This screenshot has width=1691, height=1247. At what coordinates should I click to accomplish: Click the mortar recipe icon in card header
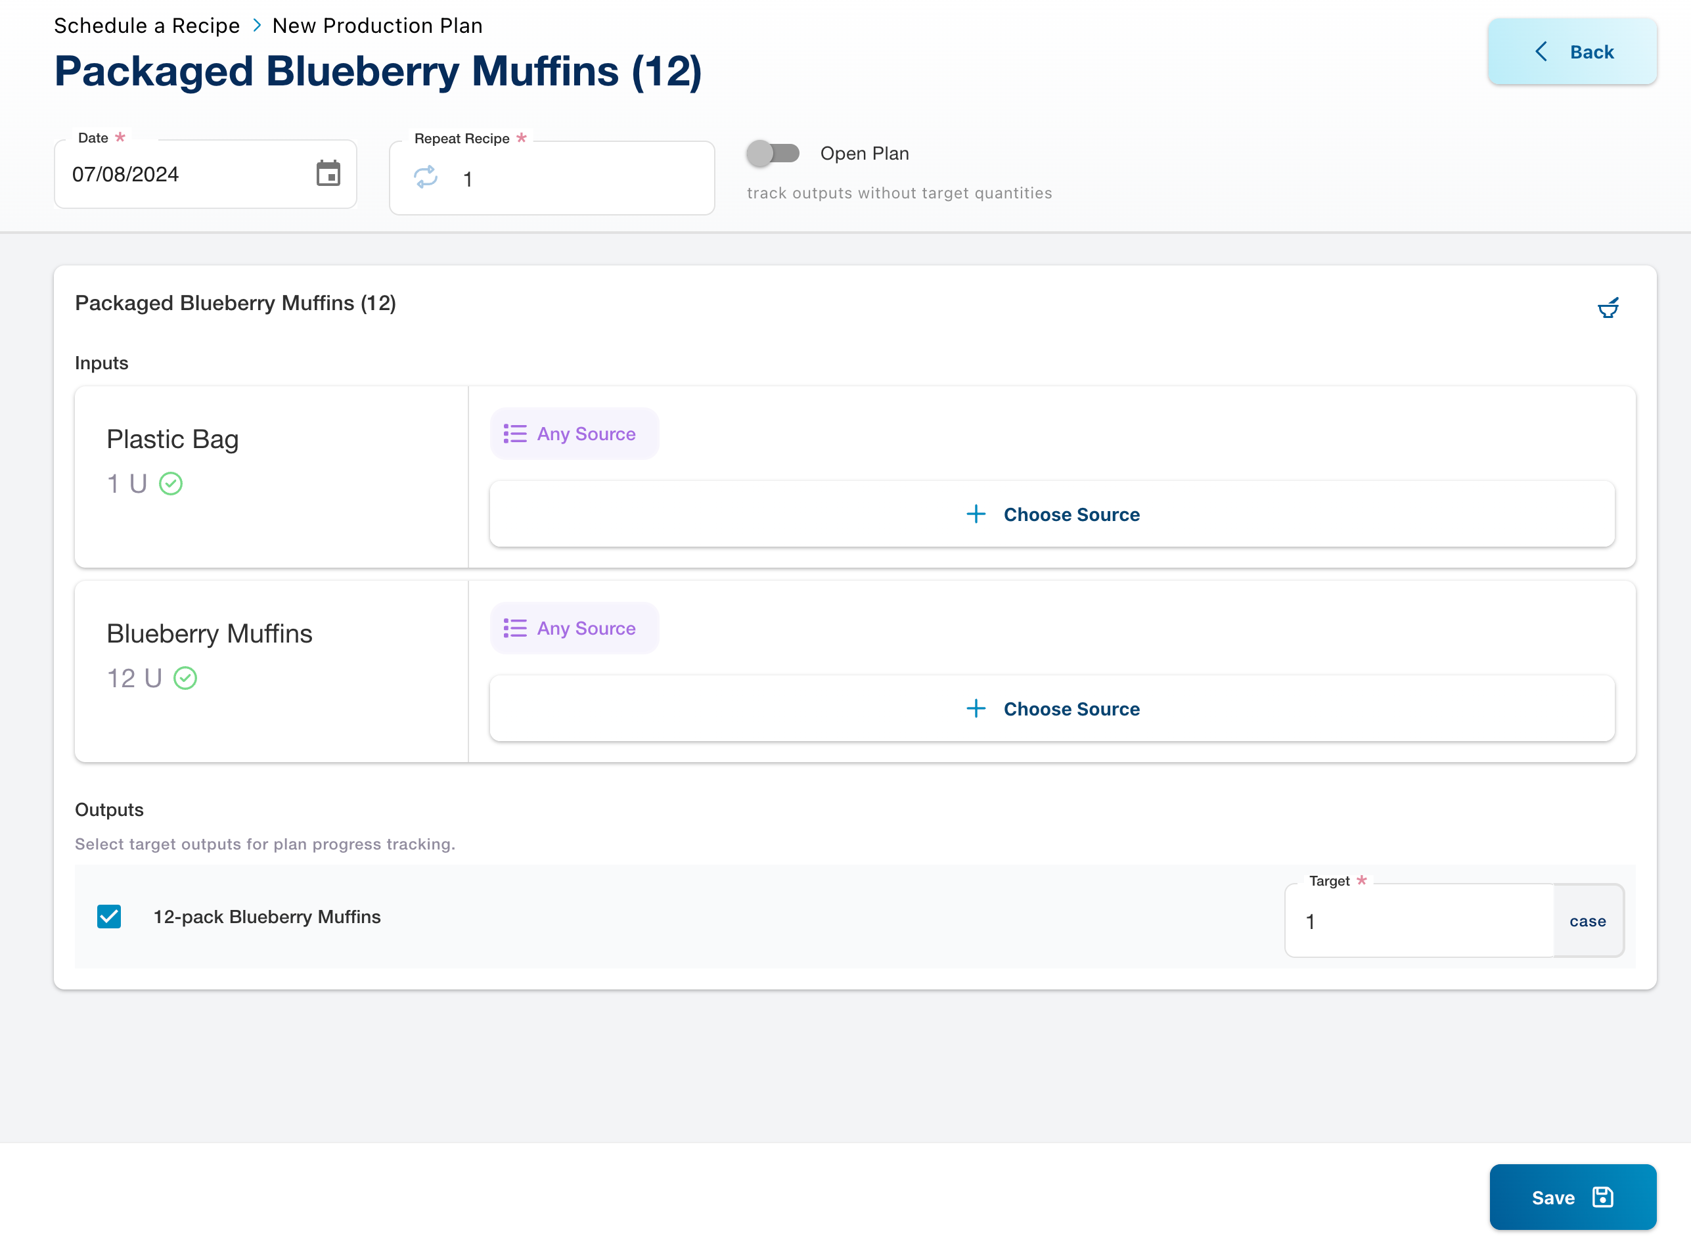point(1608,308)
